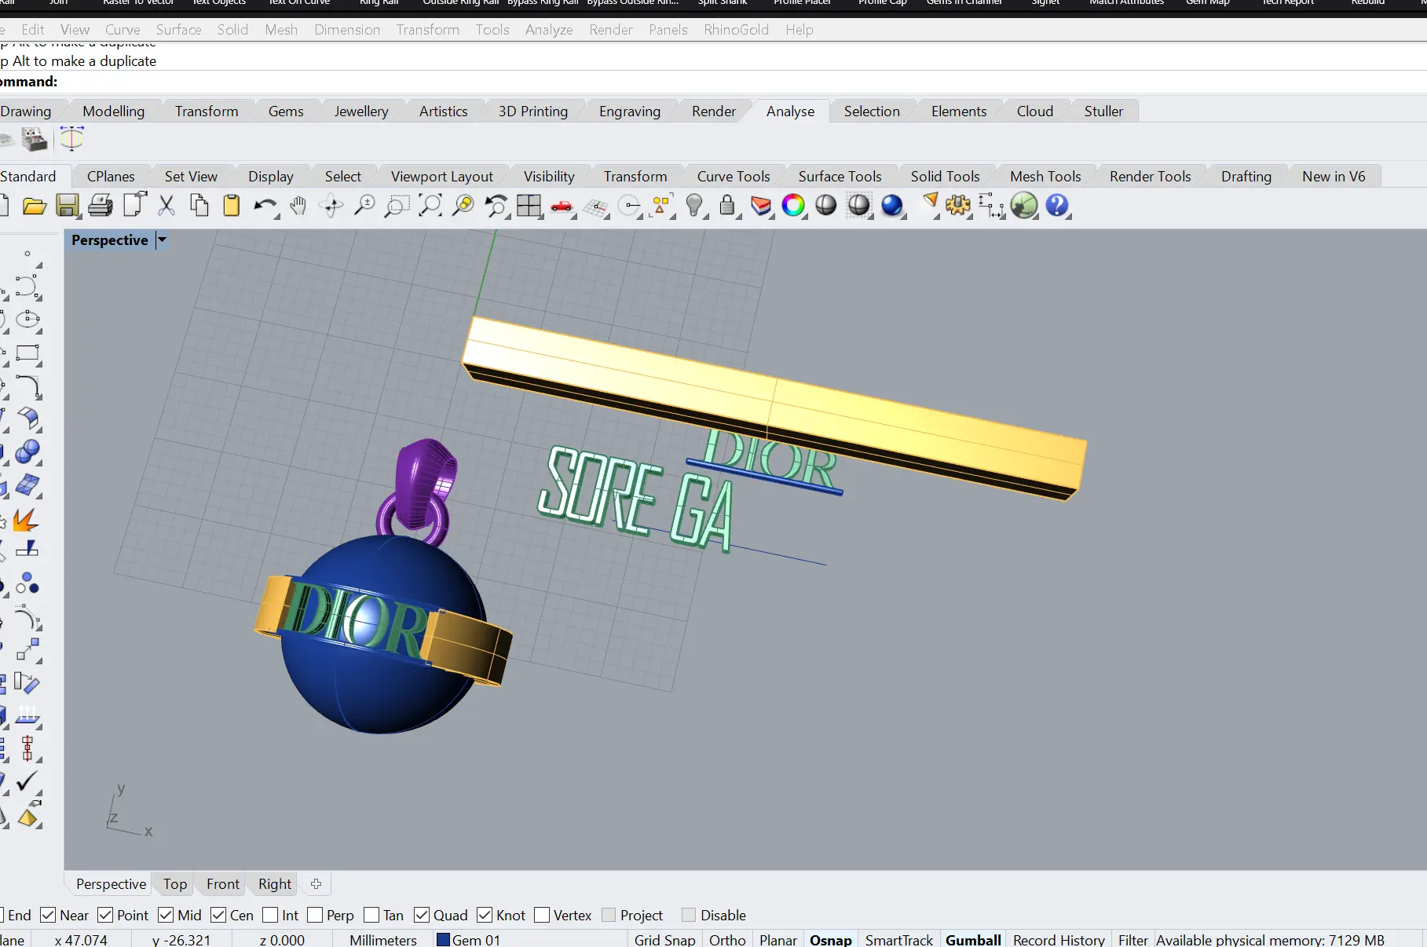Select the Pan hand tool
1427x947 pixels.
coord(298,207)
